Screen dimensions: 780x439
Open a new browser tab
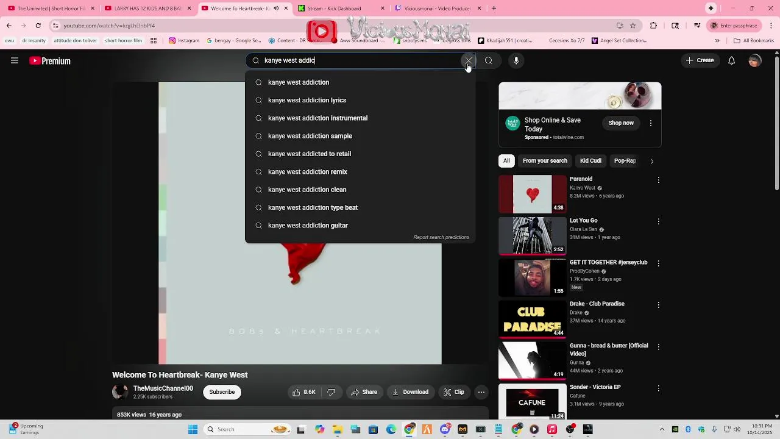494,9
